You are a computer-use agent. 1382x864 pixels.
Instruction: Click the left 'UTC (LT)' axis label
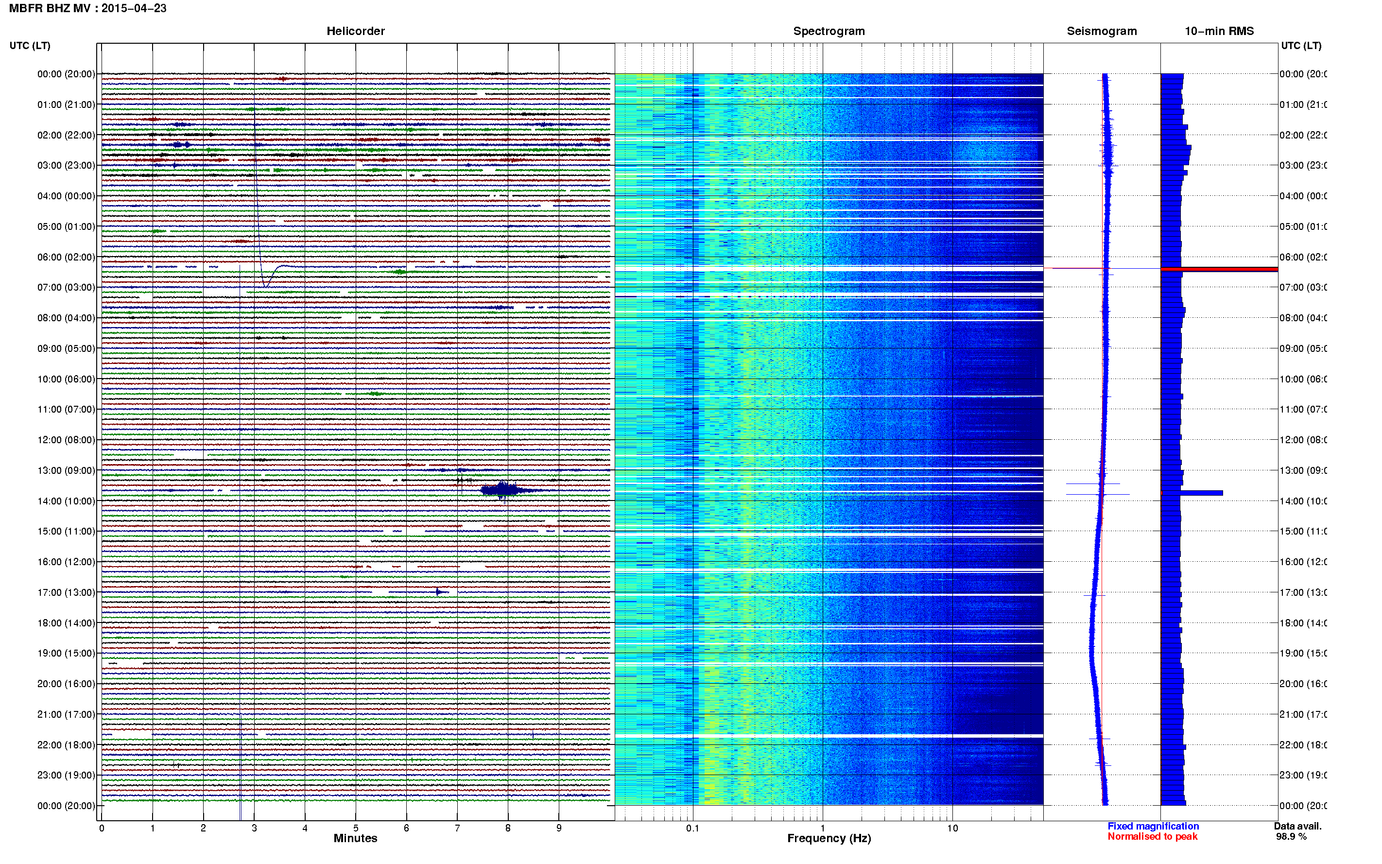point(30,46)
